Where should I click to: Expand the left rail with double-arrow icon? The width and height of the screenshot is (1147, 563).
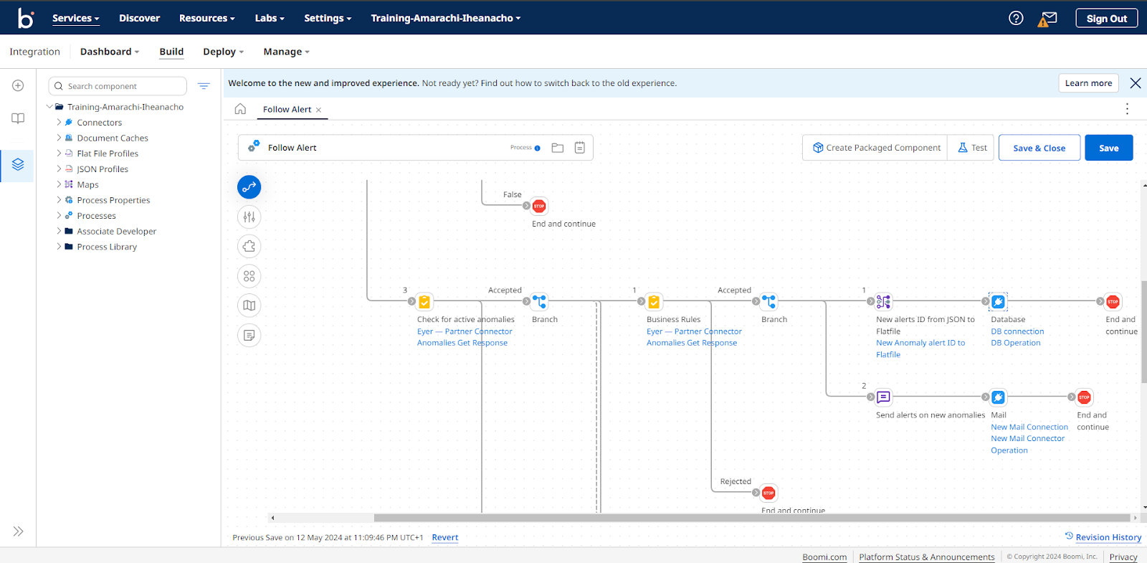click(18, 531)
